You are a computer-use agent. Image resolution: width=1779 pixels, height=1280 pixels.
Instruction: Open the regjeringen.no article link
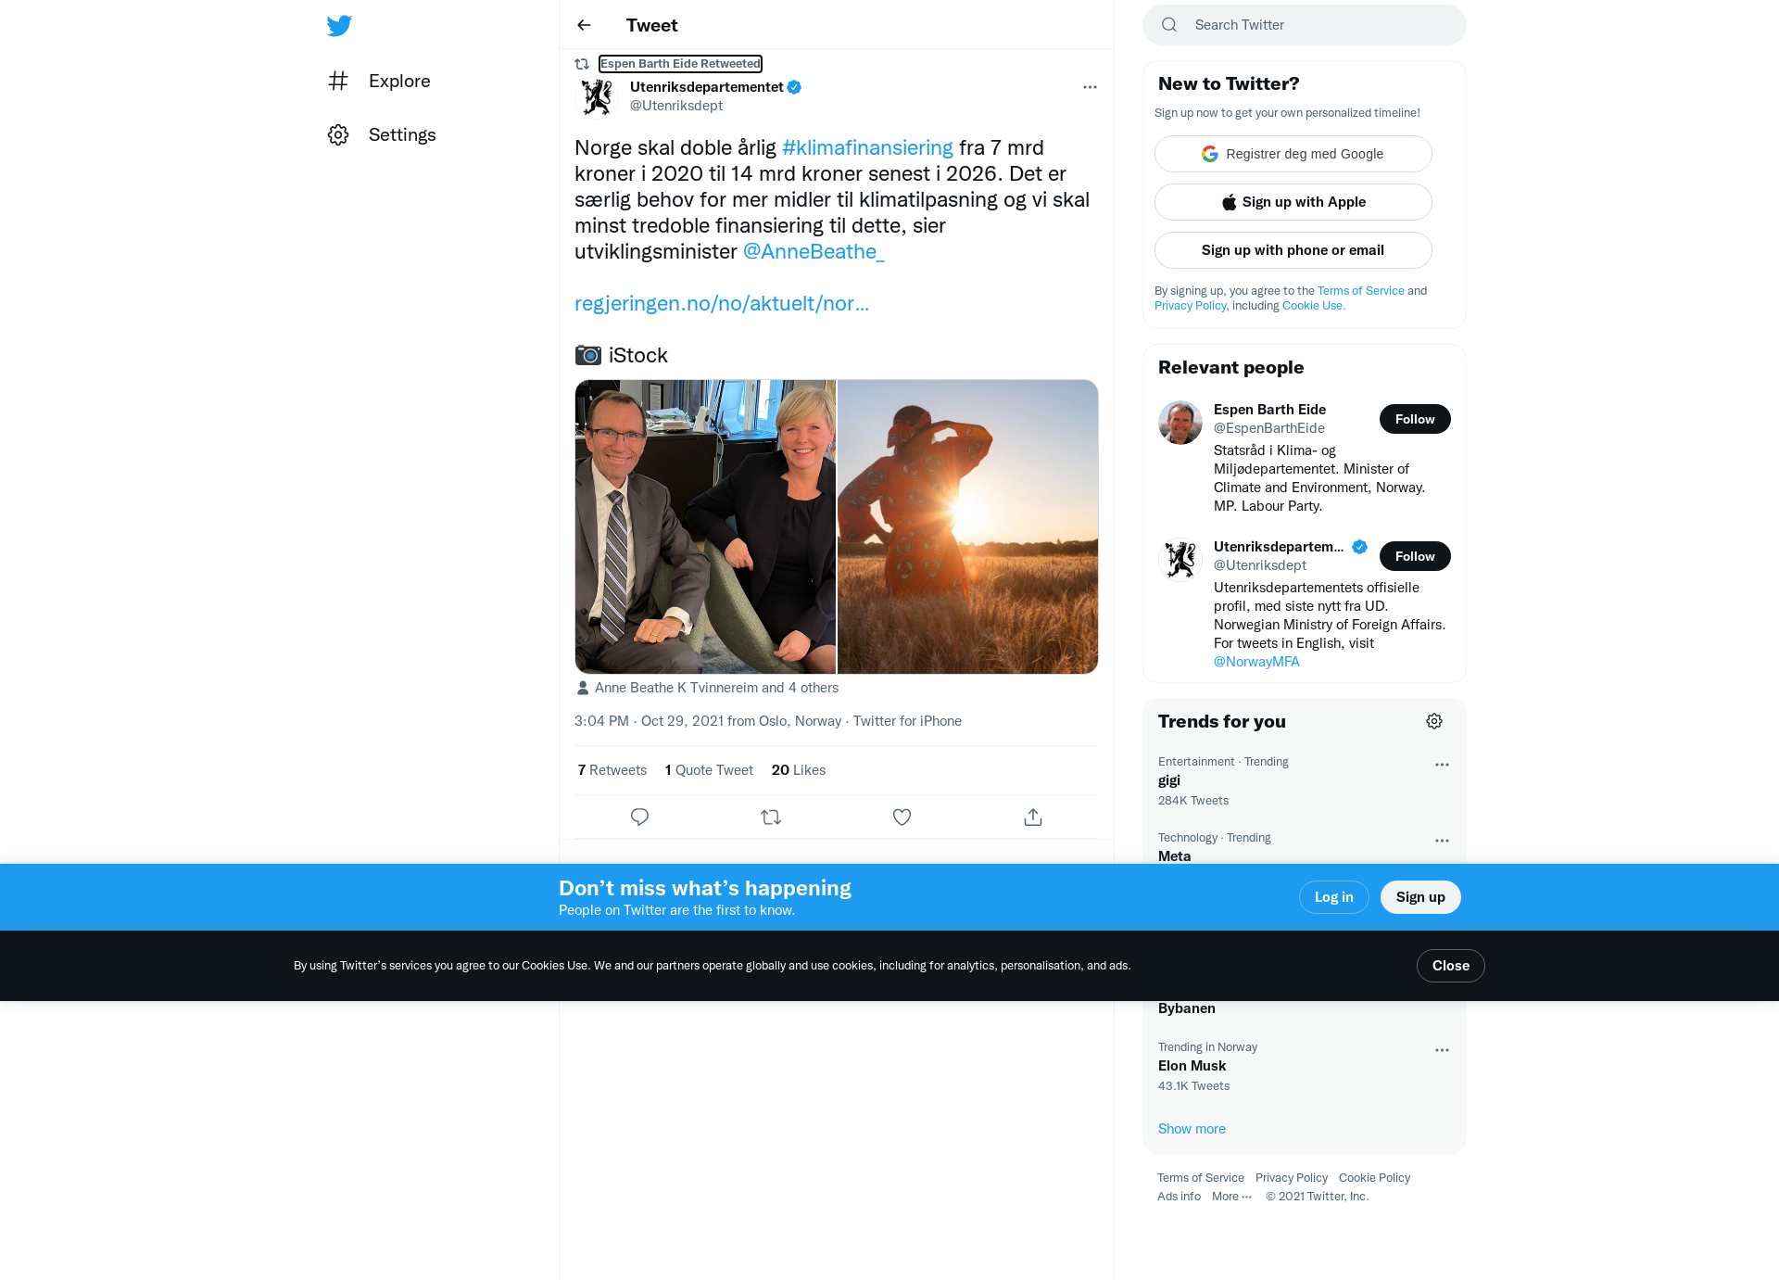click(x=722, y=303)
